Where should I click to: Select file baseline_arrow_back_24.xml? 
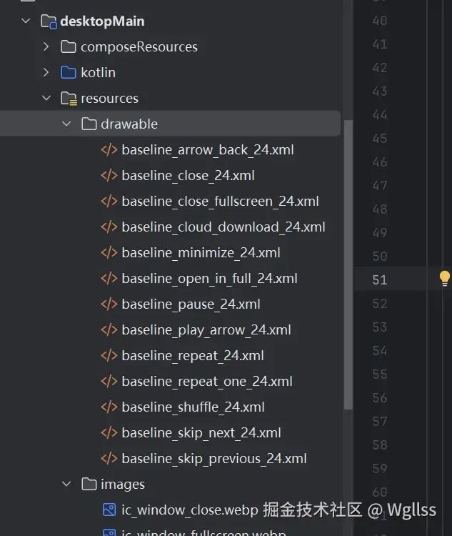(x=208, y=150)
